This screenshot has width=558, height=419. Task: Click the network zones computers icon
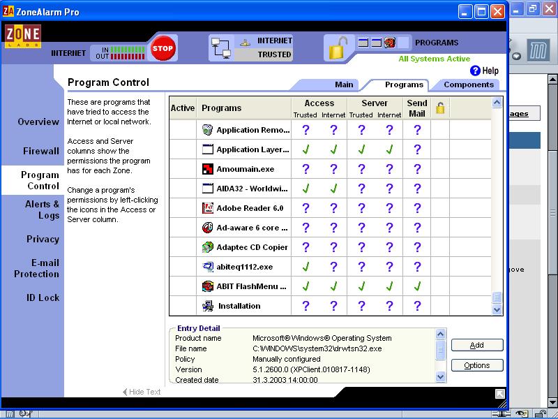(x=221, y=48)
